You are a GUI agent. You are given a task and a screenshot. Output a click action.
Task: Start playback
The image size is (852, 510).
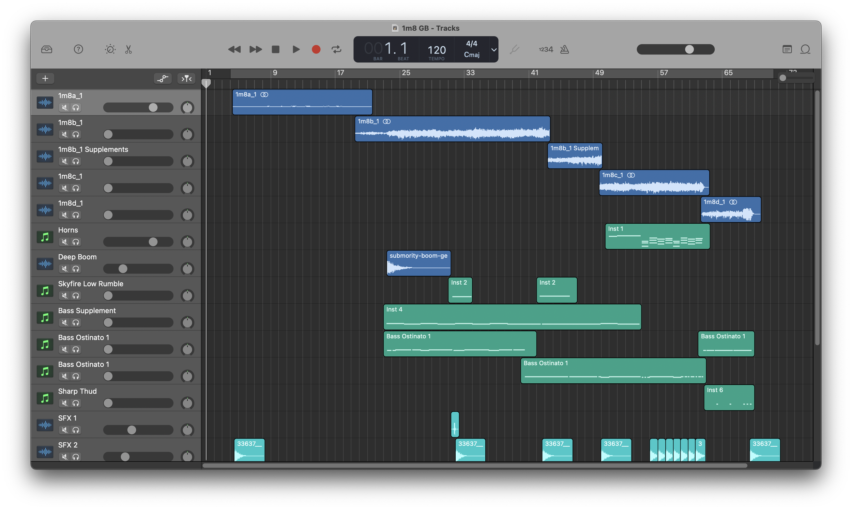[x=296, y=49]
